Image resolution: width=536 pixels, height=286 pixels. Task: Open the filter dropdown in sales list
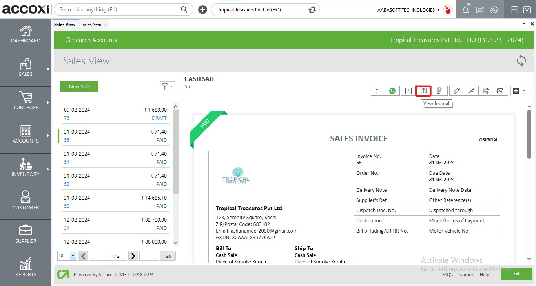click(x=167, y=86)
